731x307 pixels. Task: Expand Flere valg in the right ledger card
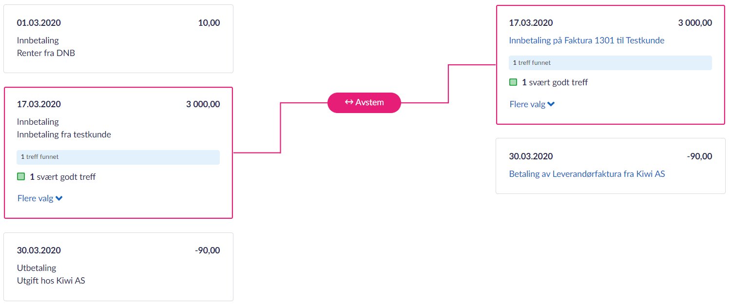click(x=528, y=104)
